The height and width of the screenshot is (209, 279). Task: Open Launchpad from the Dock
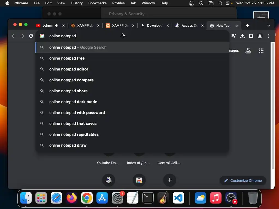41,198
